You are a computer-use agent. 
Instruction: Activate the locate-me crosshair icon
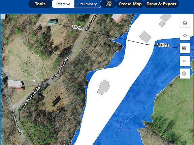tap(185, 36)
